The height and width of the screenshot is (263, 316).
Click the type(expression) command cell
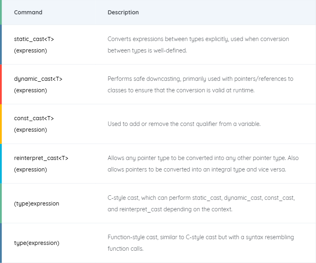pos(37,243)
